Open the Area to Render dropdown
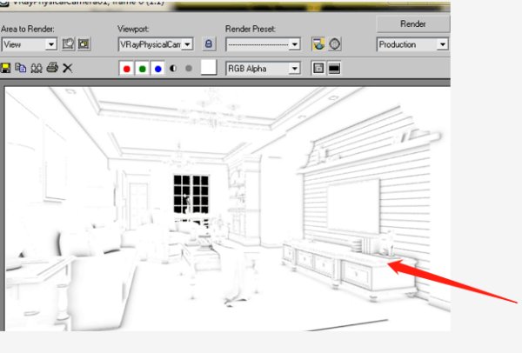Screen dimensions: 522x353 pyautogui.click(x=30, y=44)
